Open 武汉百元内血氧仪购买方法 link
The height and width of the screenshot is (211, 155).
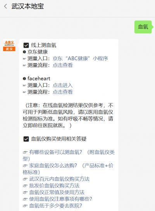[x=59, y=179]
